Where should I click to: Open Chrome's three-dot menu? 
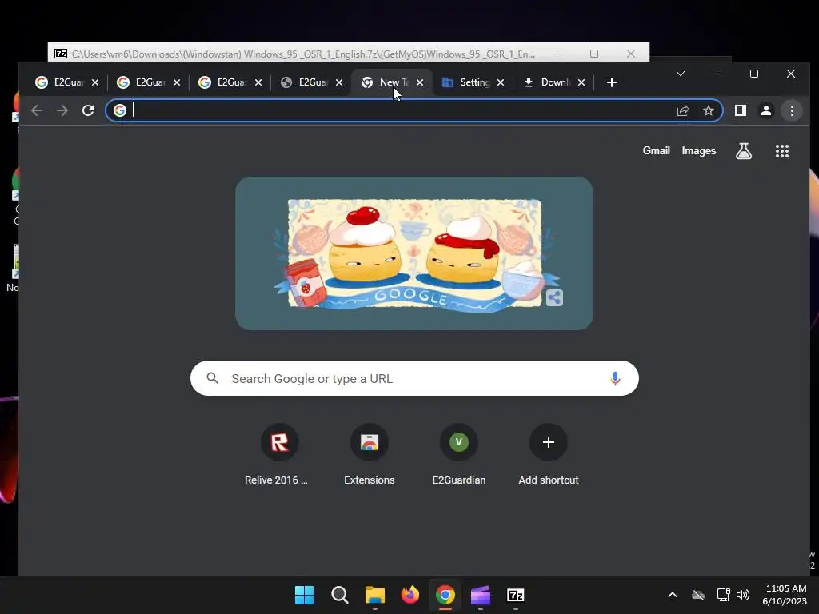(792, 110)
